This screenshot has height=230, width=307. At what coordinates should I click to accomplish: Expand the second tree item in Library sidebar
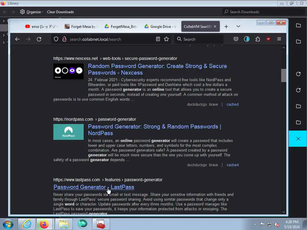point(4,35)
